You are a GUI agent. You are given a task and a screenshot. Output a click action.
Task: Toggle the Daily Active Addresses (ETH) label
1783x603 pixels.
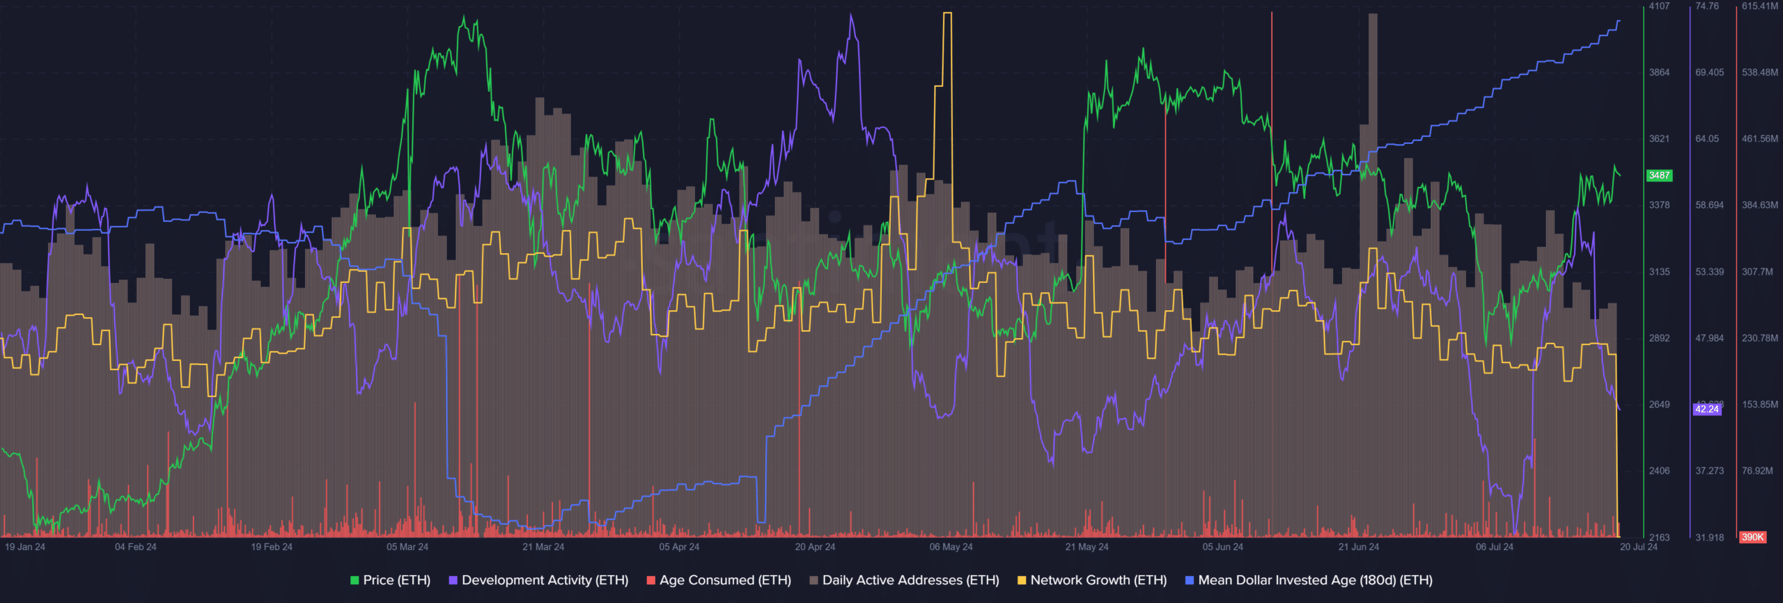pyautogui.click(x=911, y=580)
